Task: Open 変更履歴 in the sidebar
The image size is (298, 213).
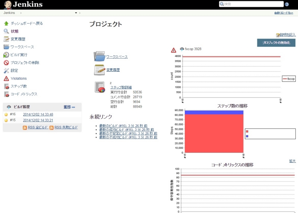Action: [x=18, y=39]
